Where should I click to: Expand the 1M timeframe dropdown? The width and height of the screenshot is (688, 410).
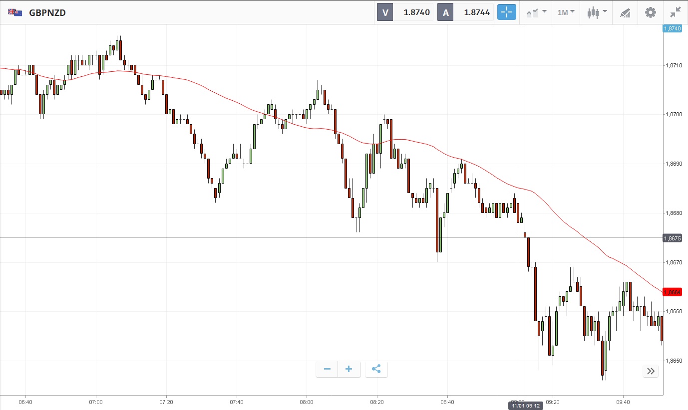[566, 12]
